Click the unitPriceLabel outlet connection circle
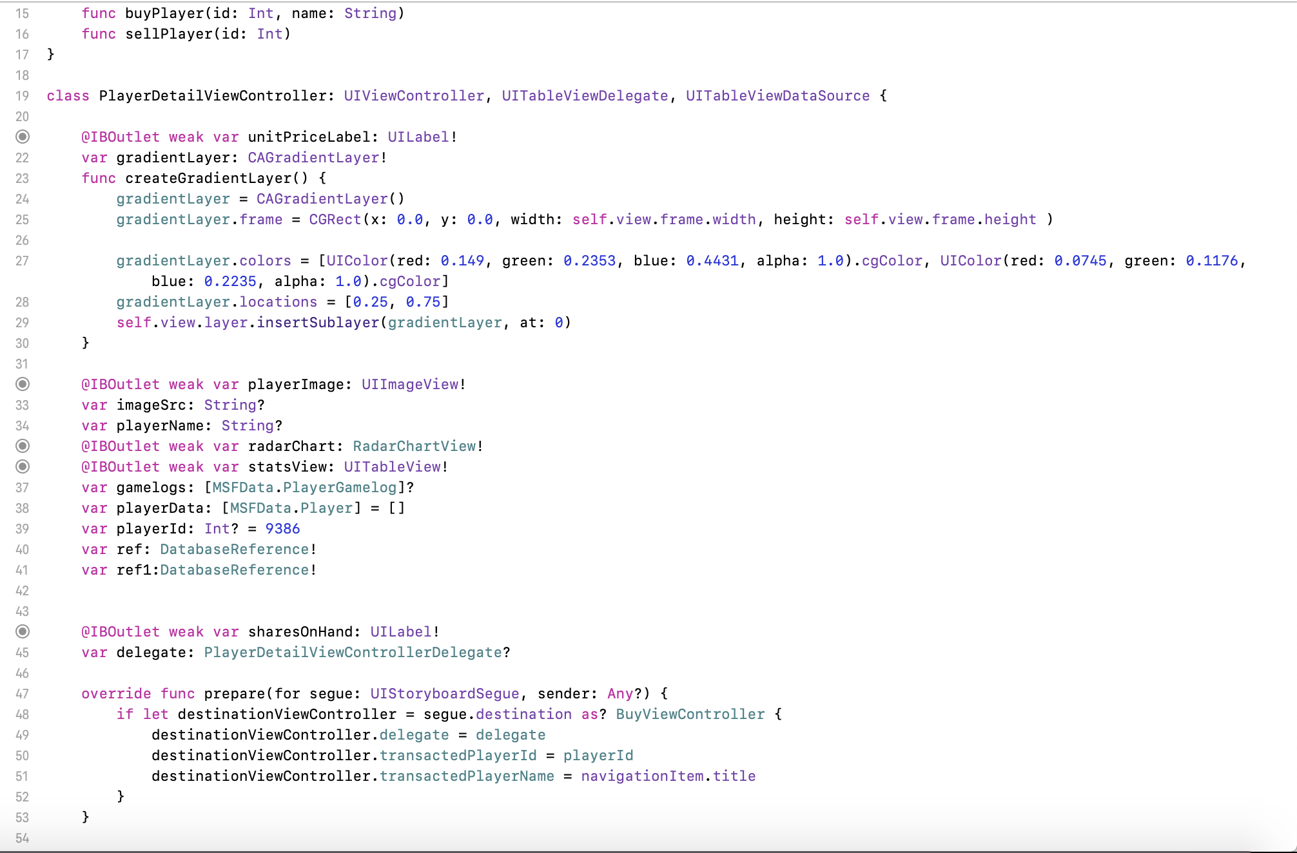1297x853 pixels. [23, 137]
